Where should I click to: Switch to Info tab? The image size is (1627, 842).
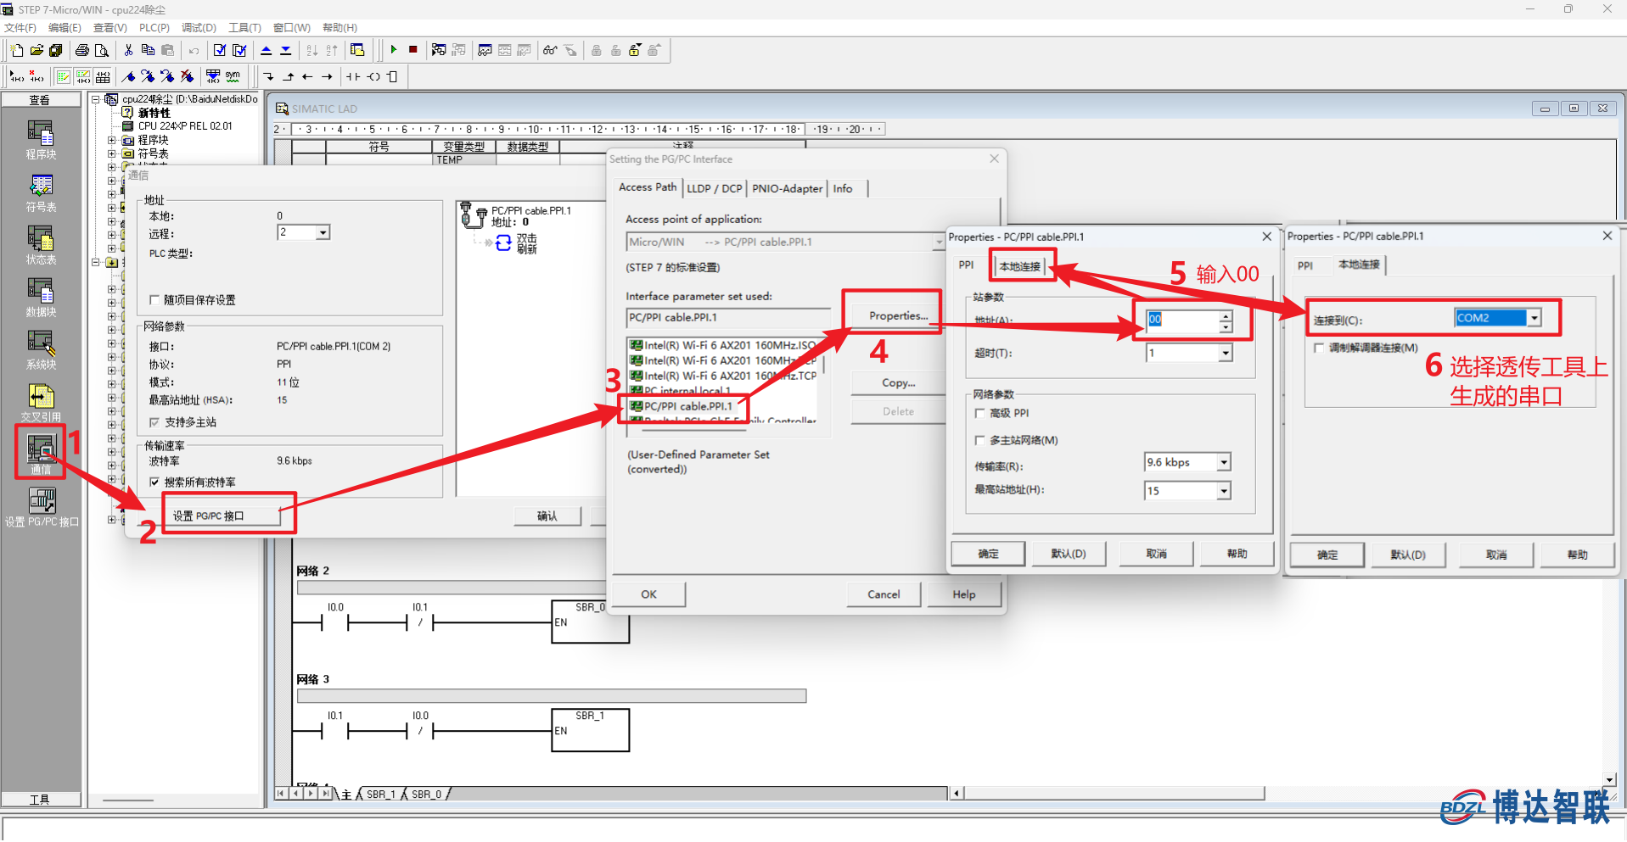[x=843, y=188]
